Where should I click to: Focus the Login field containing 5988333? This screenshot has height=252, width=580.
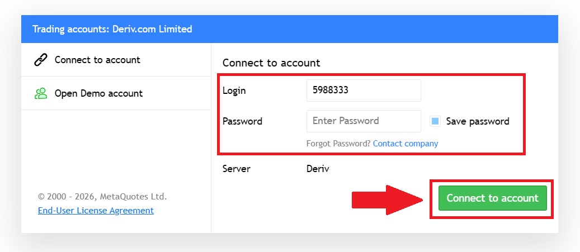click(x=364, y=91)
